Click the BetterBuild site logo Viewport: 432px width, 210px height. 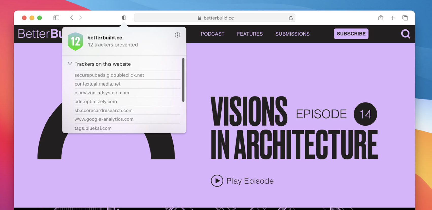(x=40, y=34)
